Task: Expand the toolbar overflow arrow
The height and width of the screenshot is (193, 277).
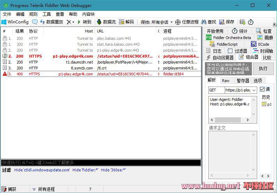Action: click(274, 24)
